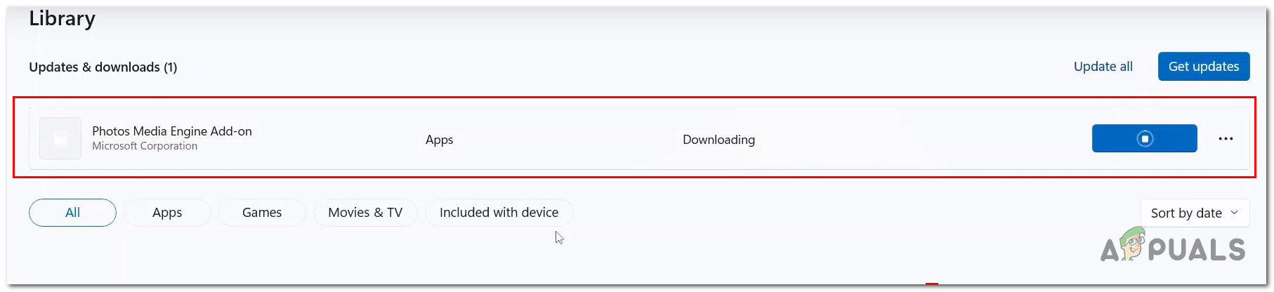
Task: Click the Apps category label in download row
Action: click(x=439, y=140)
